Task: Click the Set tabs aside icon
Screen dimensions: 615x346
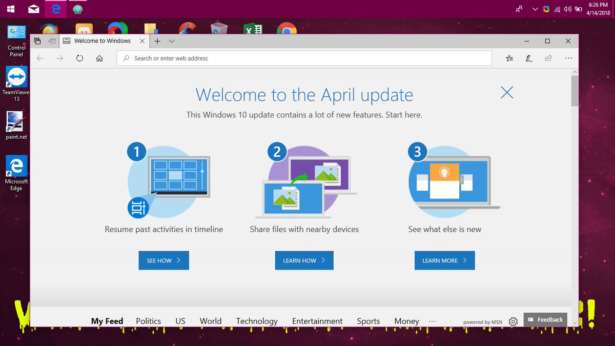Action: 36,40
